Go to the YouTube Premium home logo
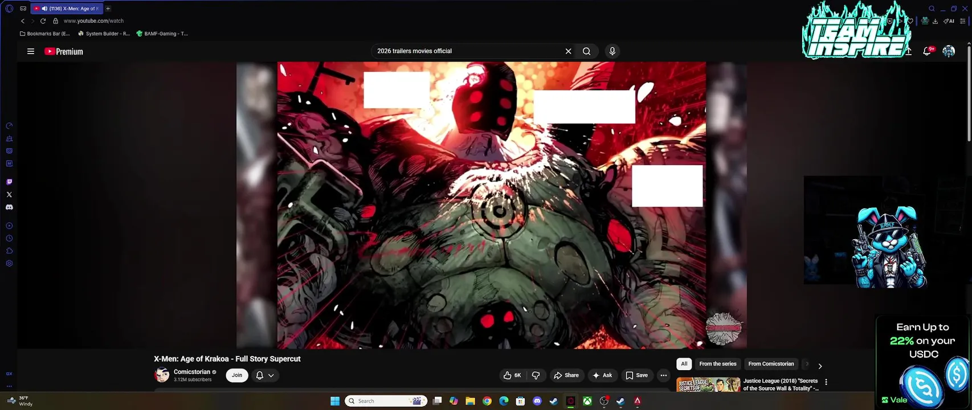Screen dimensions: 972x410 tap(64, 51)
